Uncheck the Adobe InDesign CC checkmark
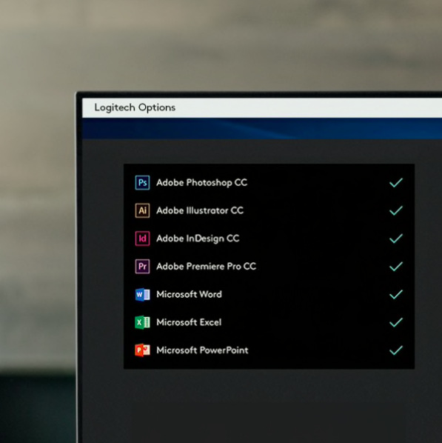 (396, 239)
